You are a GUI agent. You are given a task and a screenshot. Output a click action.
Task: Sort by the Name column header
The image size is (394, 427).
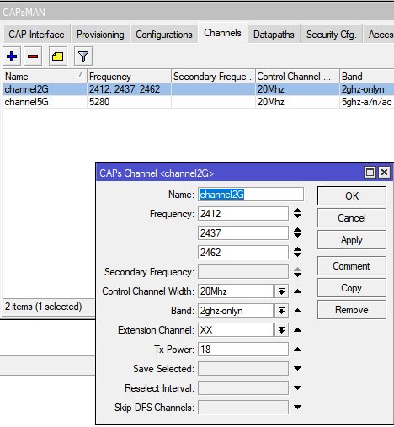click(45, 77)
